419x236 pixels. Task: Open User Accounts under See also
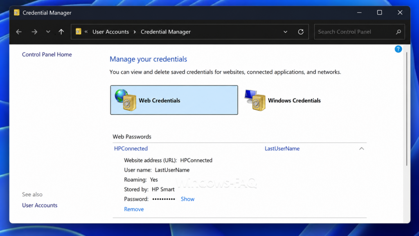[40, 205]
